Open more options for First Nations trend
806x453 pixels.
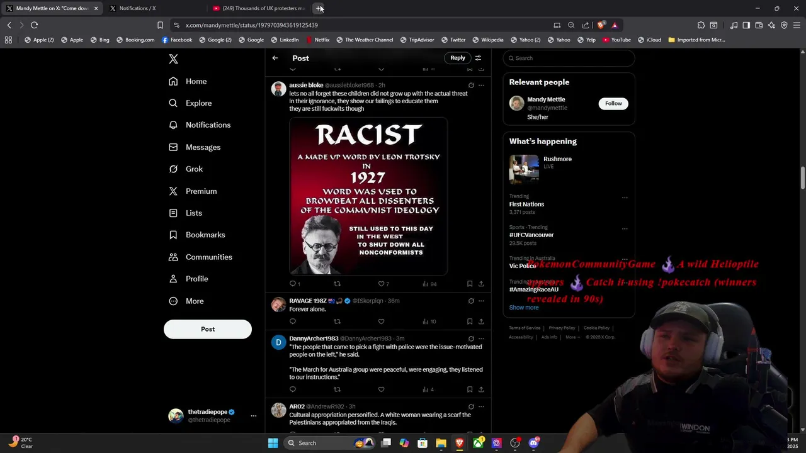[x=625, y=198]
